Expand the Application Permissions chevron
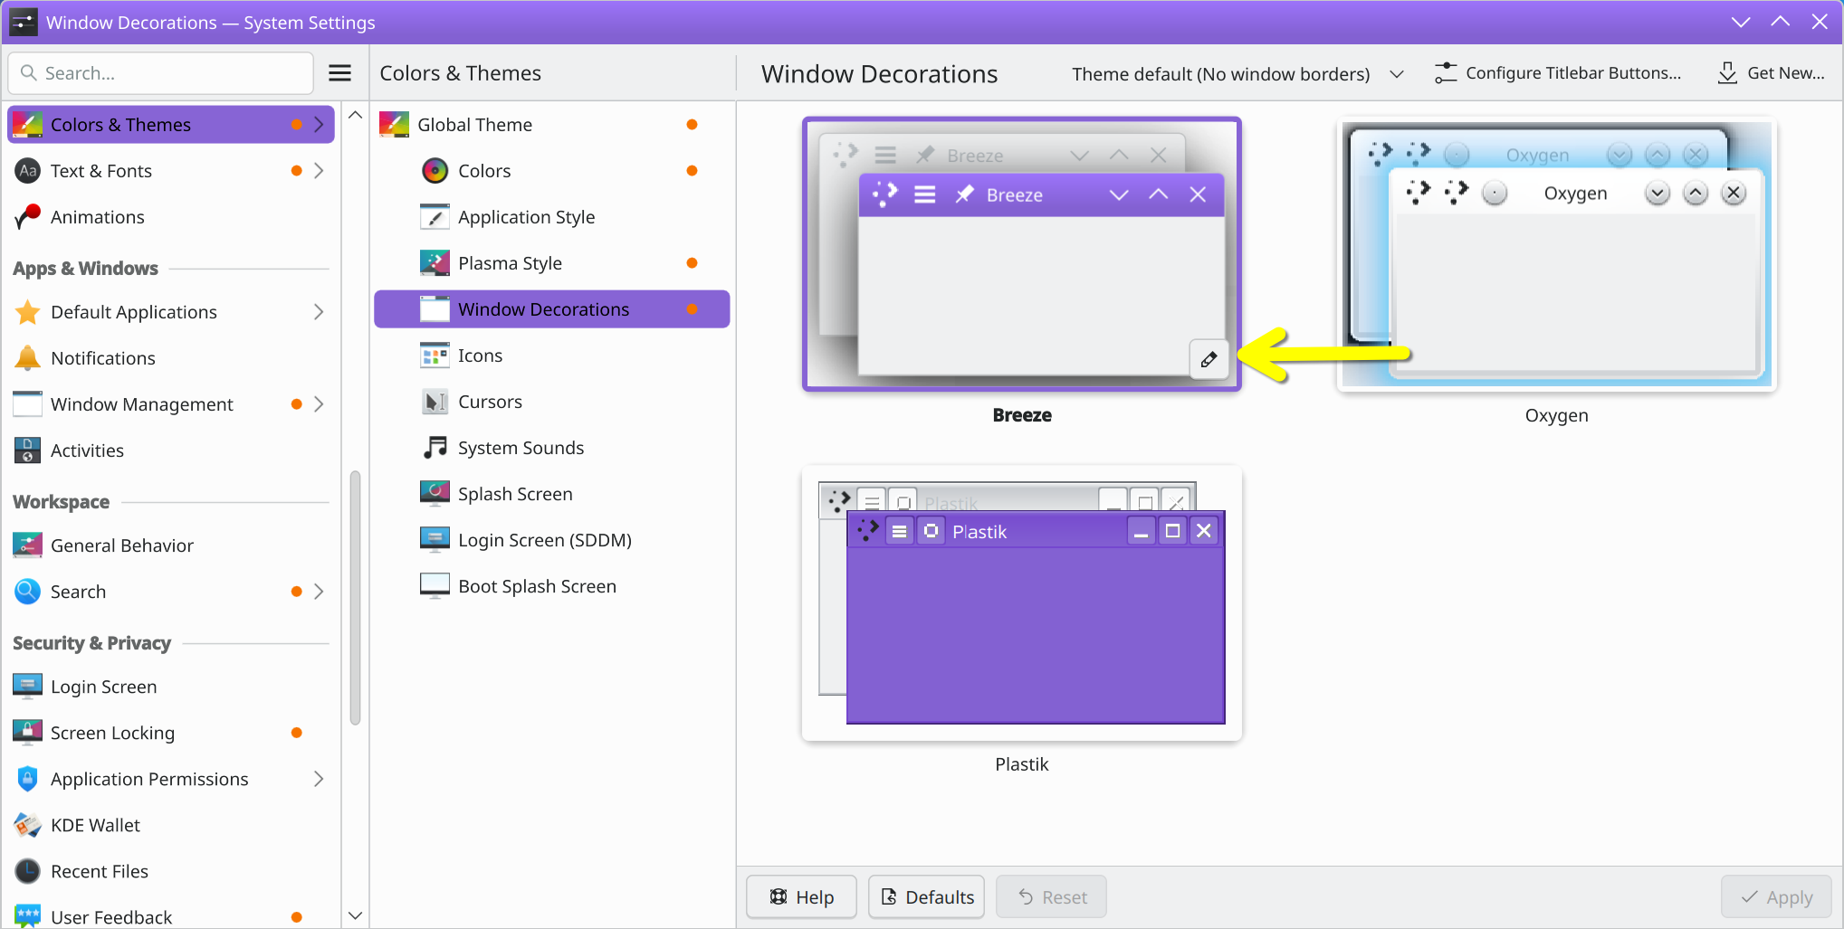This screenshot has width=1844, height=929. coord(319,779)
